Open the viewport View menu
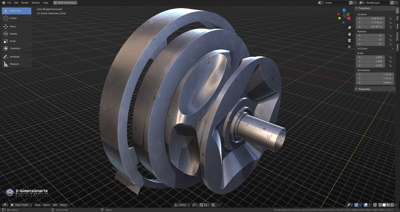400x212 pixels. [x=37, y=205]
